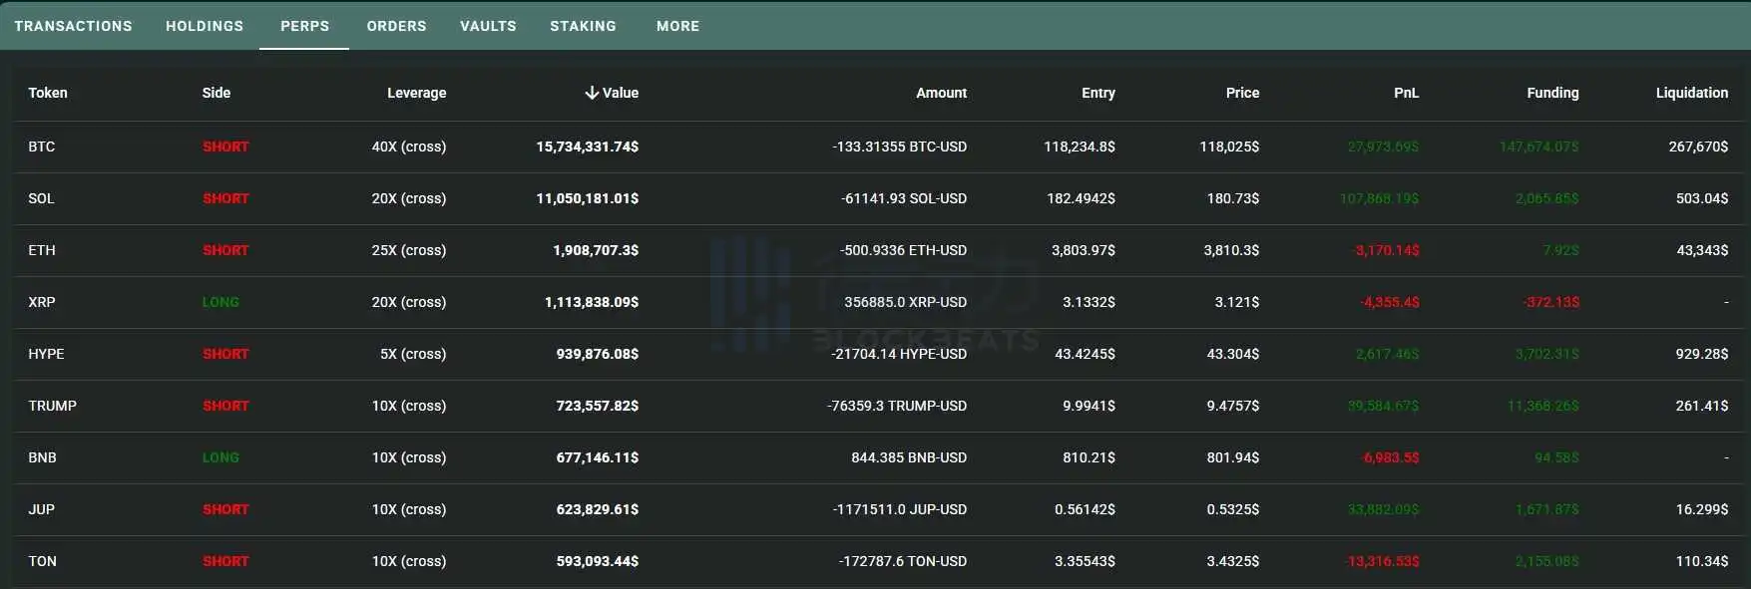Open the Transactions tab
This screenshot has height=589, width=1751.
[x=73, y=26]
